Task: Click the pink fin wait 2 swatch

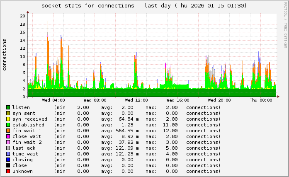Action: (x=8, y=142)
